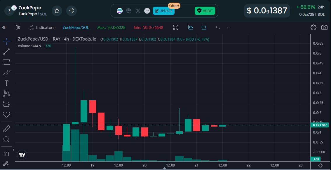Click the 0.0₉3 price axis label

pos(317,93)
